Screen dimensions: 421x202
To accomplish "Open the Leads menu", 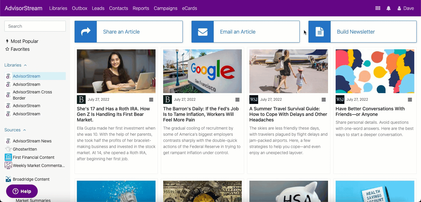I will click(x=98, y=8).
